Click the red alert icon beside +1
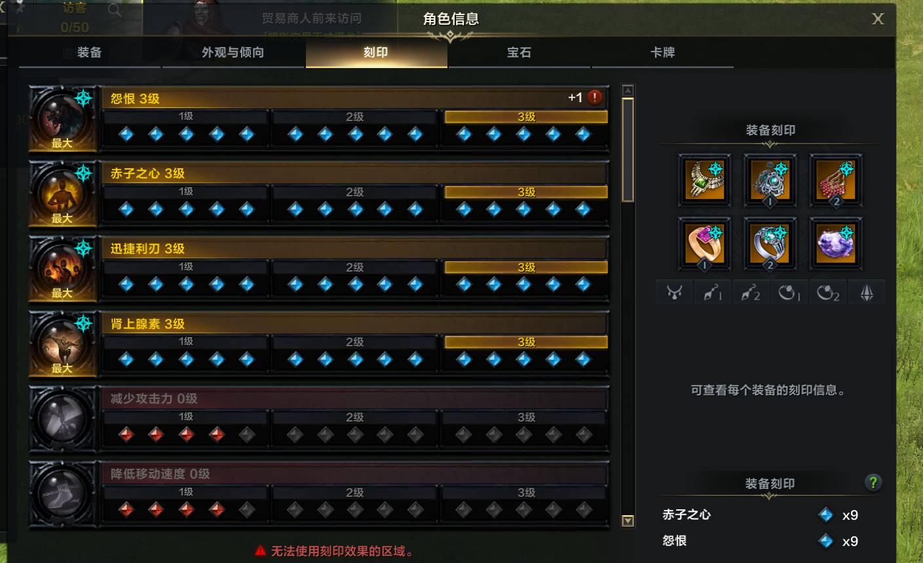 [595, 98]
